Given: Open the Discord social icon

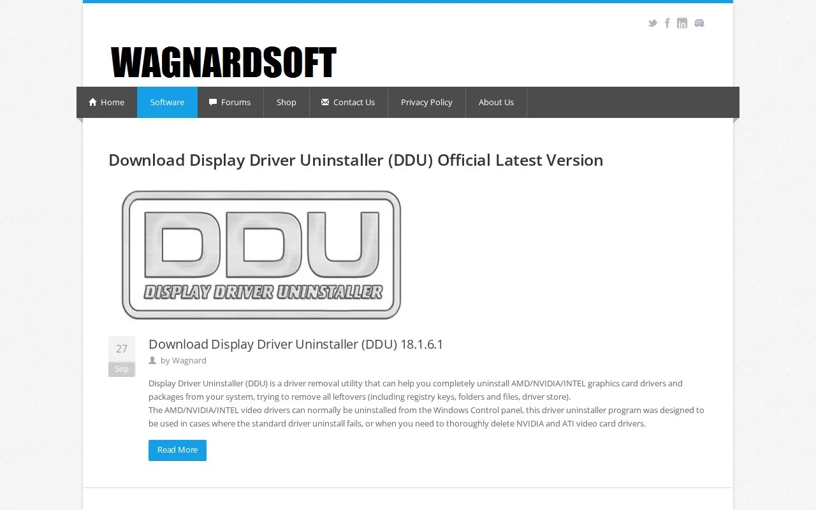Looking at the screenshot, I should point(699,23).
